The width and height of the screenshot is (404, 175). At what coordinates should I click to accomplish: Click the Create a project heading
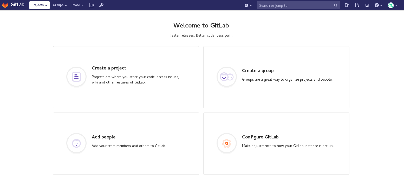109,68
